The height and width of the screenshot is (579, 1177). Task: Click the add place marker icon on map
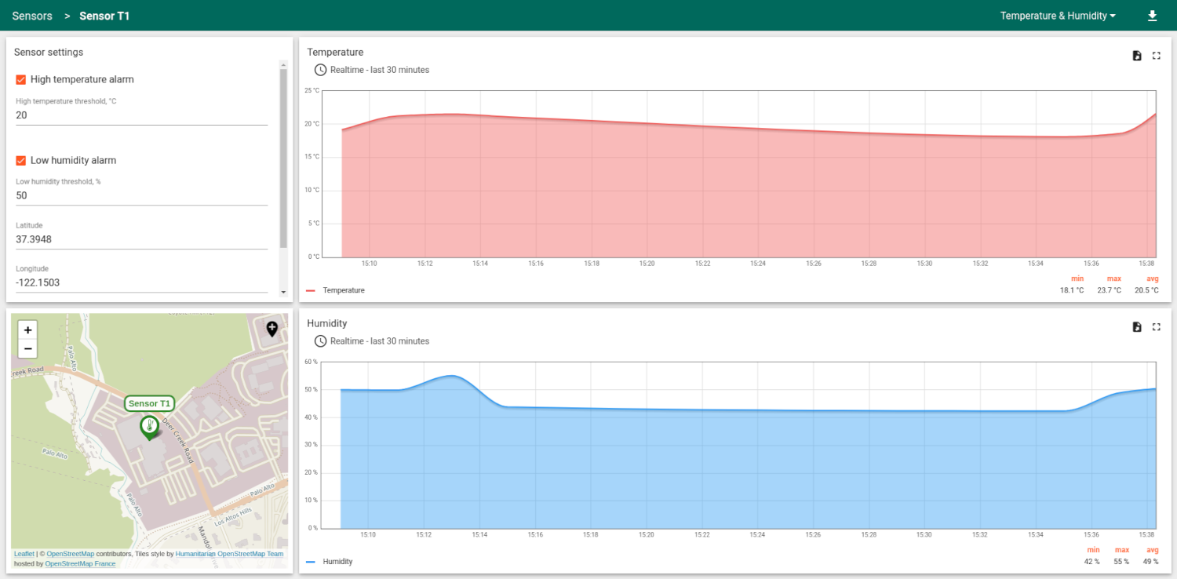pos(272,329)
